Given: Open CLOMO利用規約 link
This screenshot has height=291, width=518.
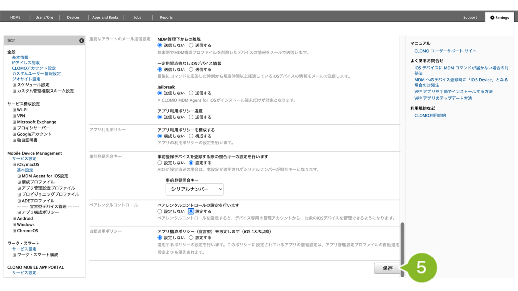Looking at the screenshot, I should point(430,116).
